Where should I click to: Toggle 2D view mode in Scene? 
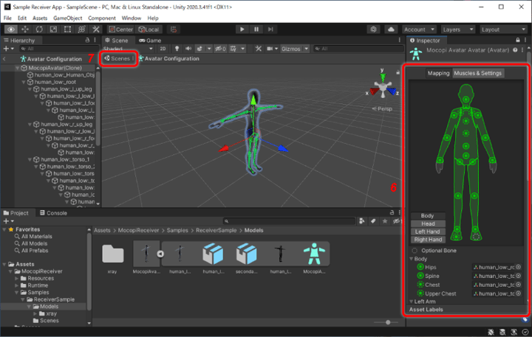pyautogui.click(x=163, y=49)
